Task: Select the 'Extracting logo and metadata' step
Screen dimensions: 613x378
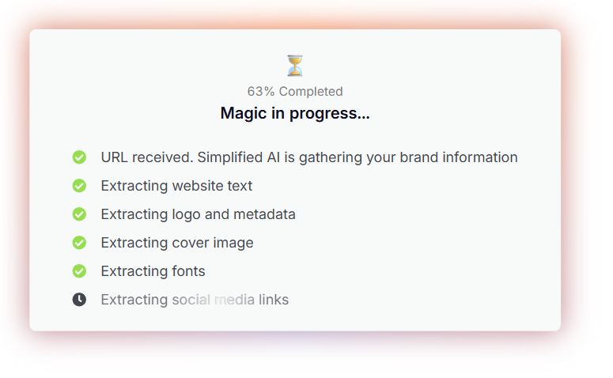Action: pyautogui.click(x=198, y=214)
